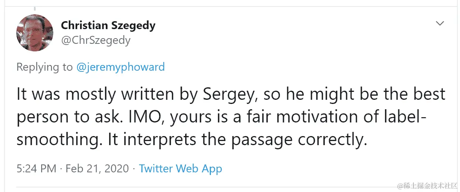Image resolution: width=460 pixels, height=192 pixels.
Task: Open the @ChrSzegedy handle link
Action: tap(96, 40)
